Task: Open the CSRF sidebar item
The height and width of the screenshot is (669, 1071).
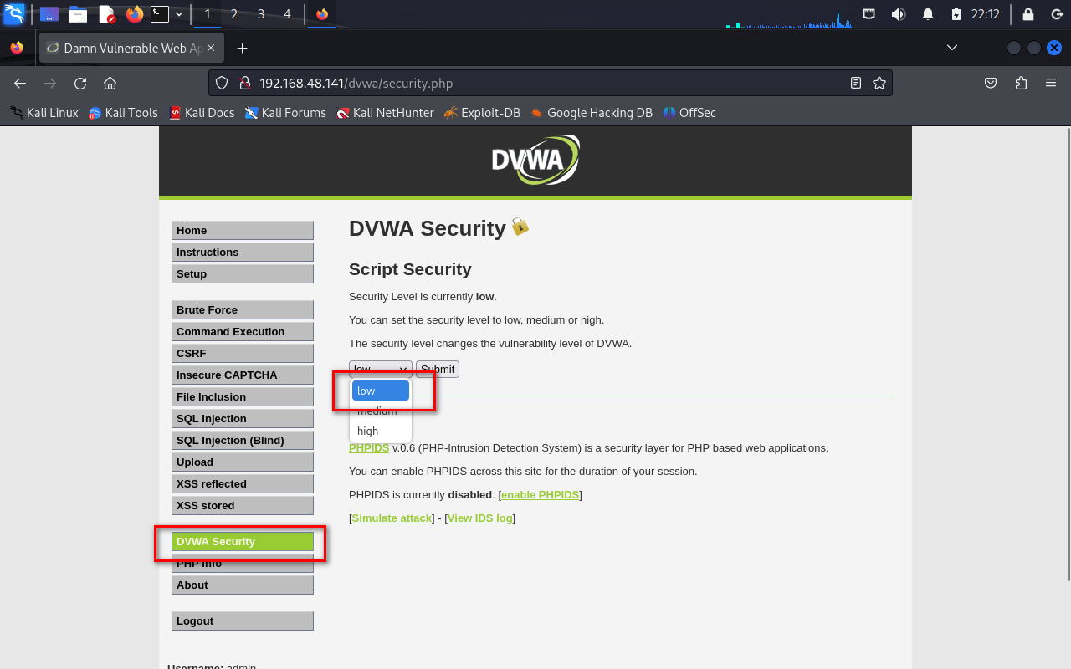Action: pyautogui.click(x=243, y=353)
